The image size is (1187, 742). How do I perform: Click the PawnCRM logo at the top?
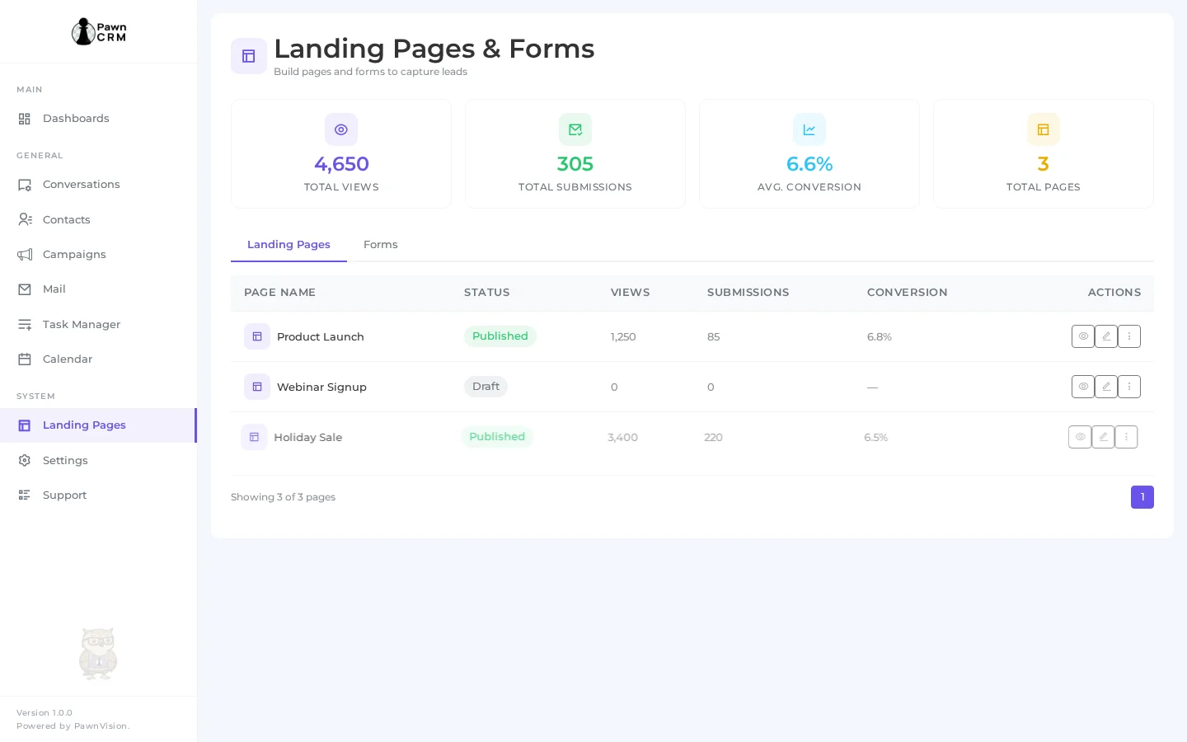[x=98, y=31]
